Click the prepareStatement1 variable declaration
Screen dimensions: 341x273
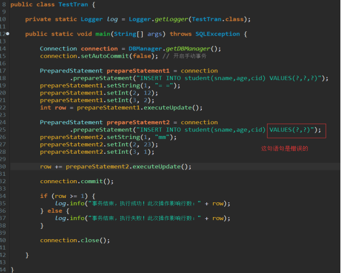click(138, 71)
